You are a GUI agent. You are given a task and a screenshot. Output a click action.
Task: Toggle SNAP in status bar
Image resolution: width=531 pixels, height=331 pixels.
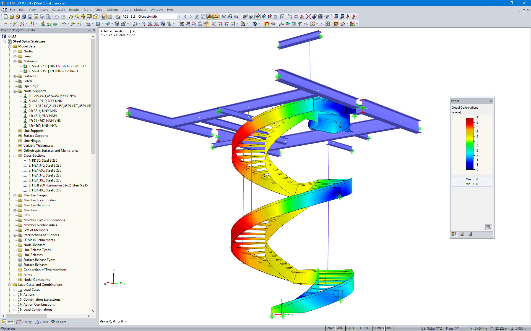click(x=329, y=328)
